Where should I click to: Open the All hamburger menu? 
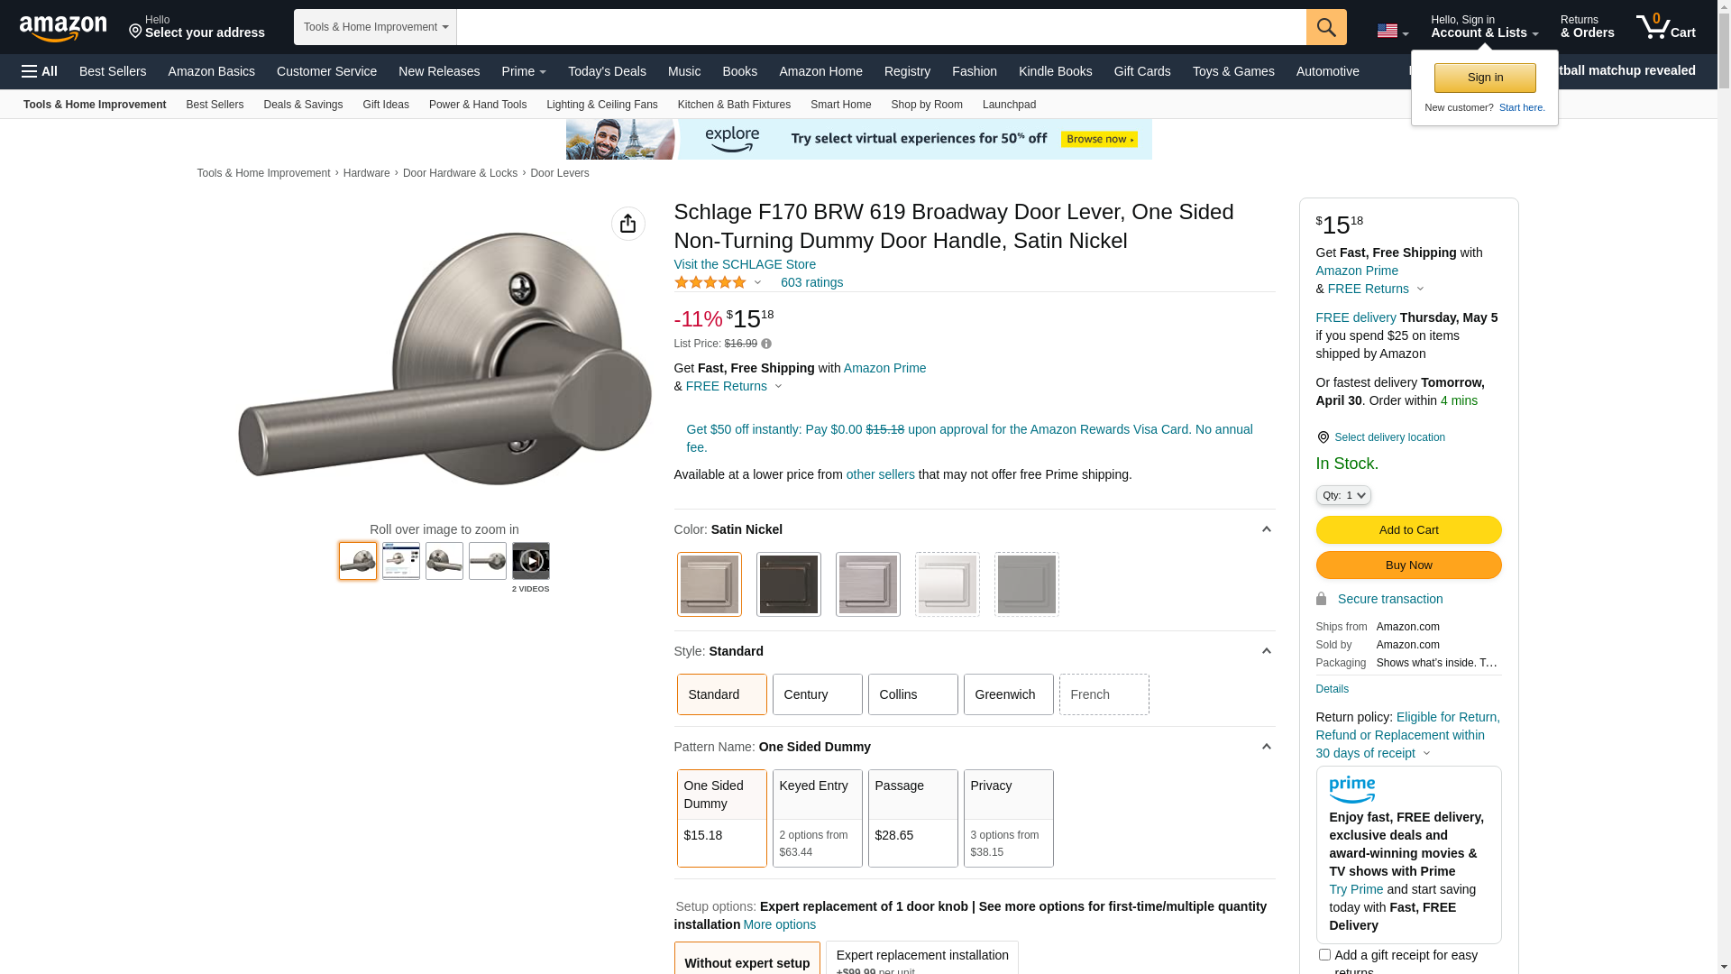point(40,71)
